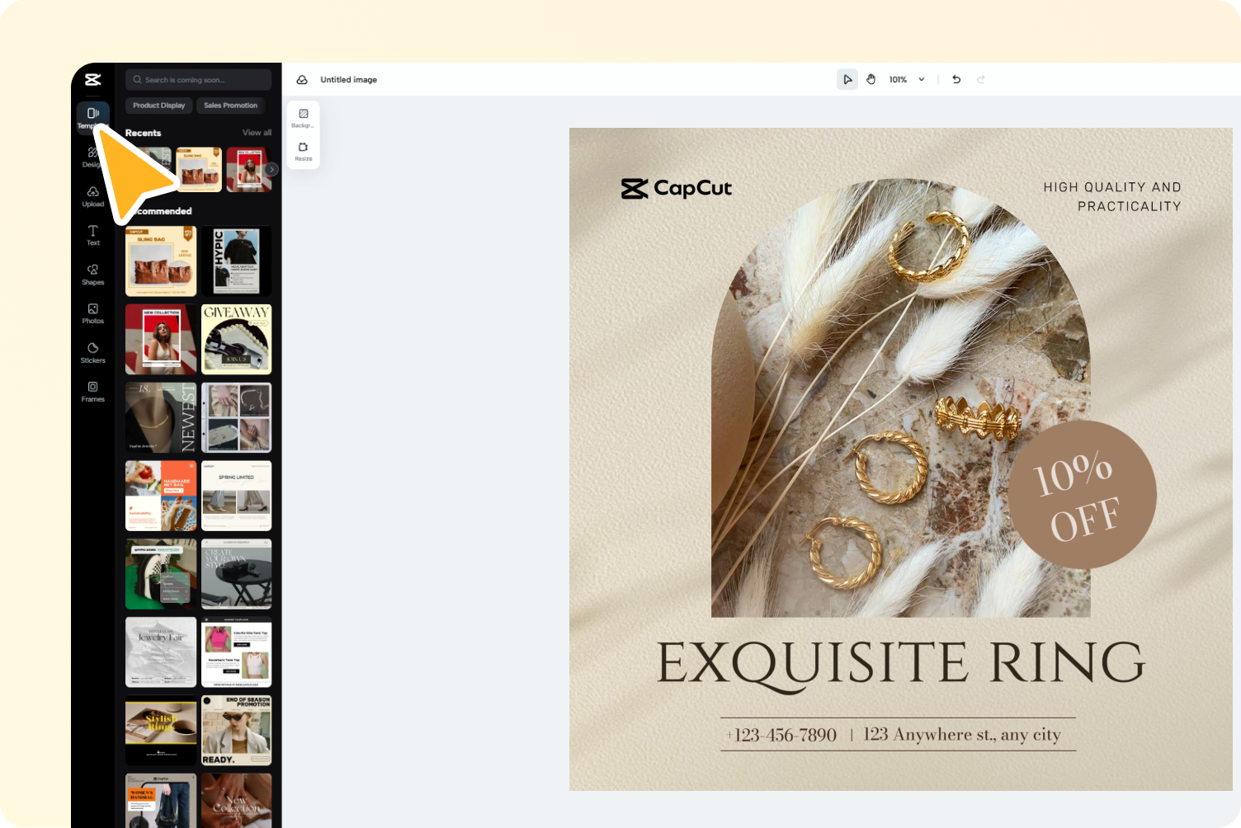Viewport: 1241px width, 828px height.
Task: Click the Recents section heading
Action: 144,133
